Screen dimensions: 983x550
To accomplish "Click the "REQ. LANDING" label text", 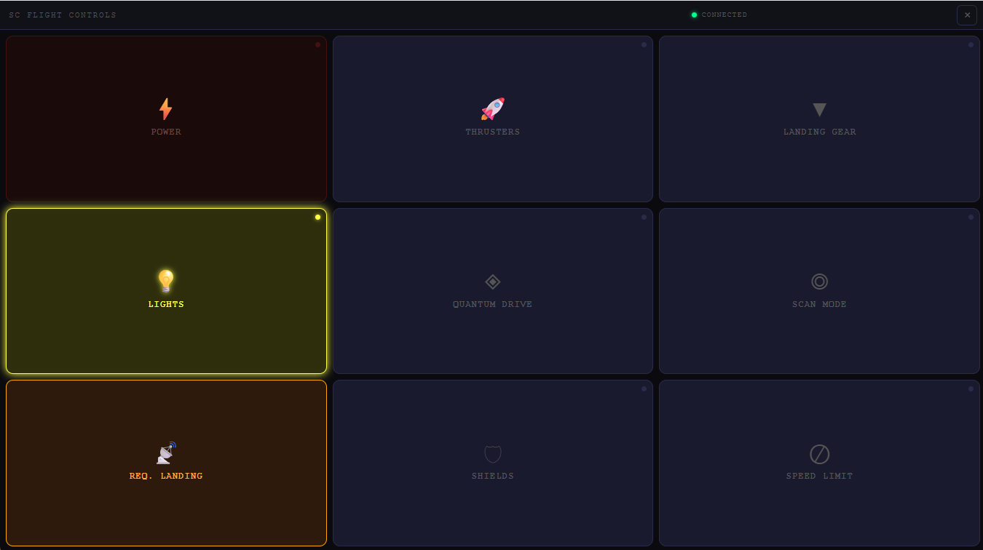I will click(x=166, y=476).
